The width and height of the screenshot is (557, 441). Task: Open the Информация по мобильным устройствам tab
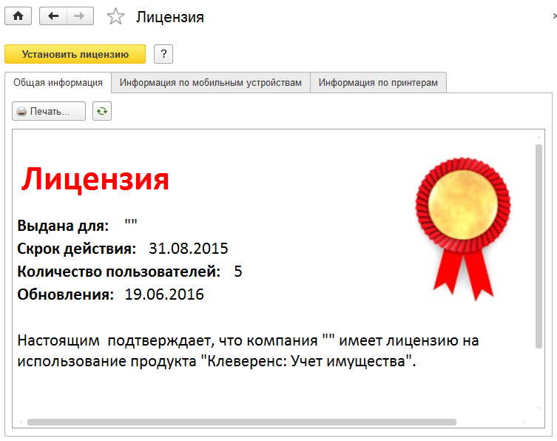click(211, 82)
